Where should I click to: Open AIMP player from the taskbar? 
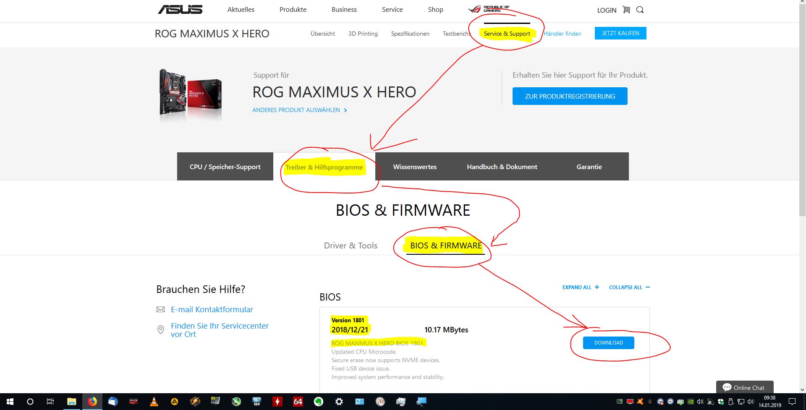(174, 402)
